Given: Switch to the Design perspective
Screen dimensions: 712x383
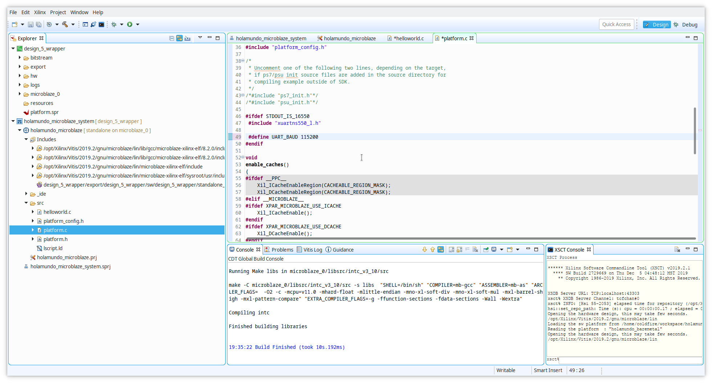Looking at the screenshot, I should tap(657, 25).
